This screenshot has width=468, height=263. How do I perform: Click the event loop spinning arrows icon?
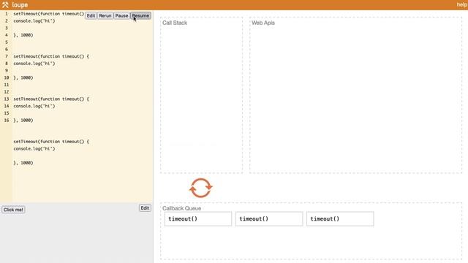[200, 188]
